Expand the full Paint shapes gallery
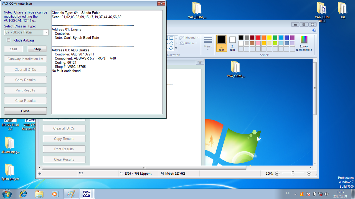 coord(176,48)
